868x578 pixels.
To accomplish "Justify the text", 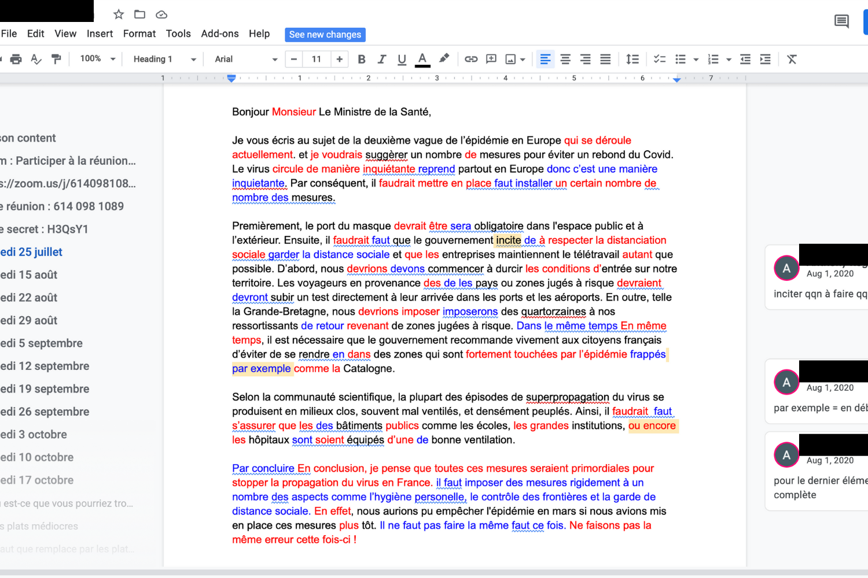I will [x=605, y=59].
